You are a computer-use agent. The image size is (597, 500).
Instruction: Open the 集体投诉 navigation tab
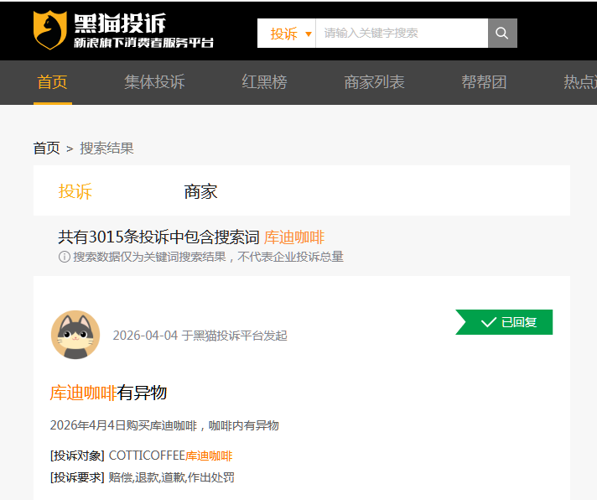pos(154,82)
